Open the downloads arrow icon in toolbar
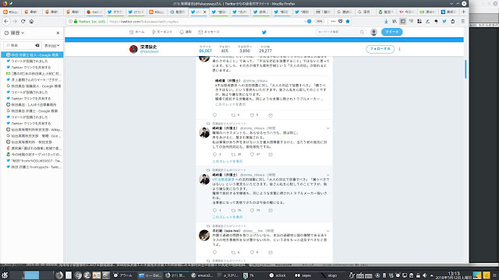499x280 pixels. [386, 21]
